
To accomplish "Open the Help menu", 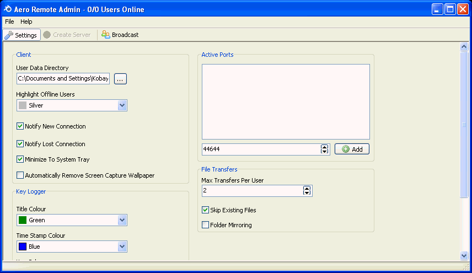I will [x=26, y=22].
